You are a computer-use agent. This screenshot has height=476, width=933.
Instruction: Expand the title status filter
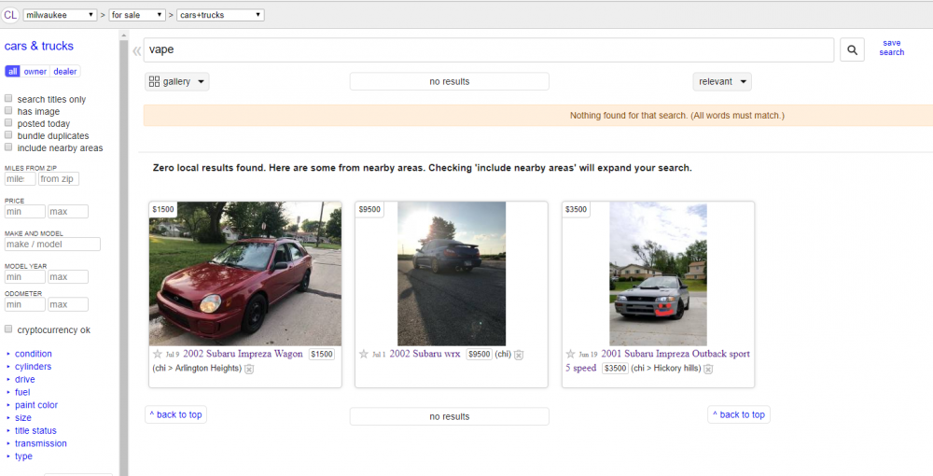tap(35, 431)
